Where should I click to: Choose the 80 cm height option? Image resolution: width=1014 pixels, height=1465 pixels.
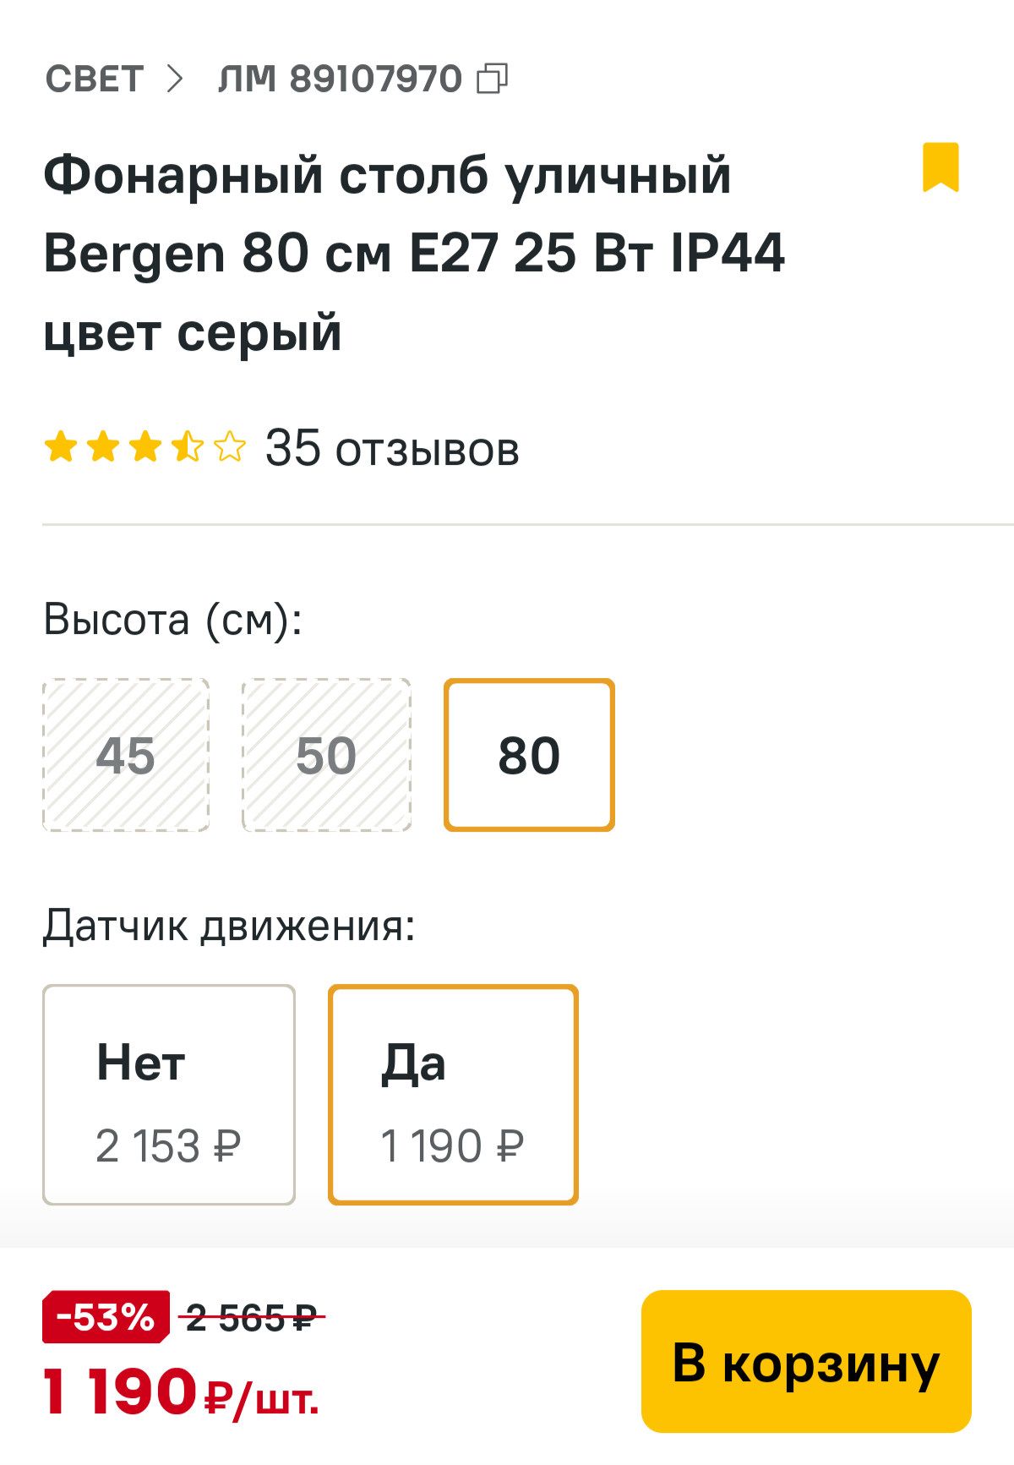529,755
